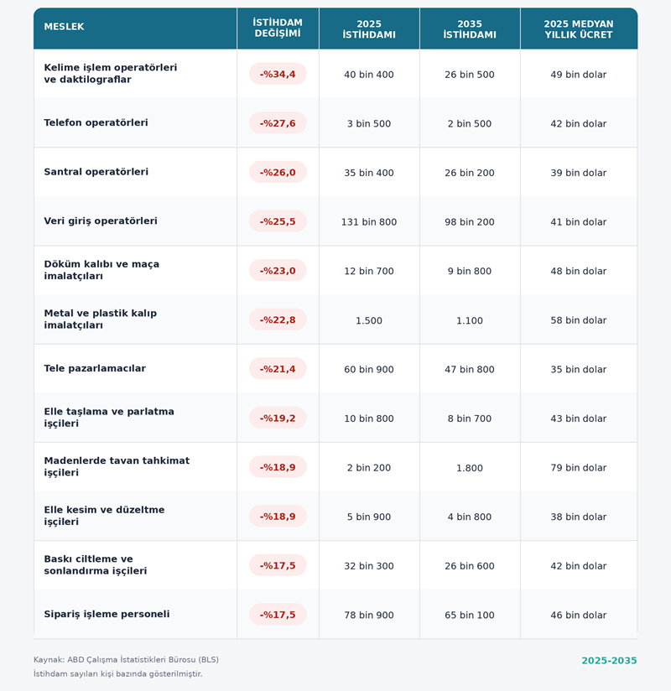
Task: Select the Telefon operatörleri row
Action: coord(335,123)
